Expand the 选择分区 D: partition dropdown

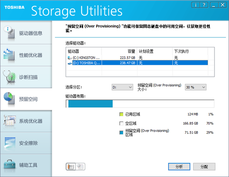(123, 87)
